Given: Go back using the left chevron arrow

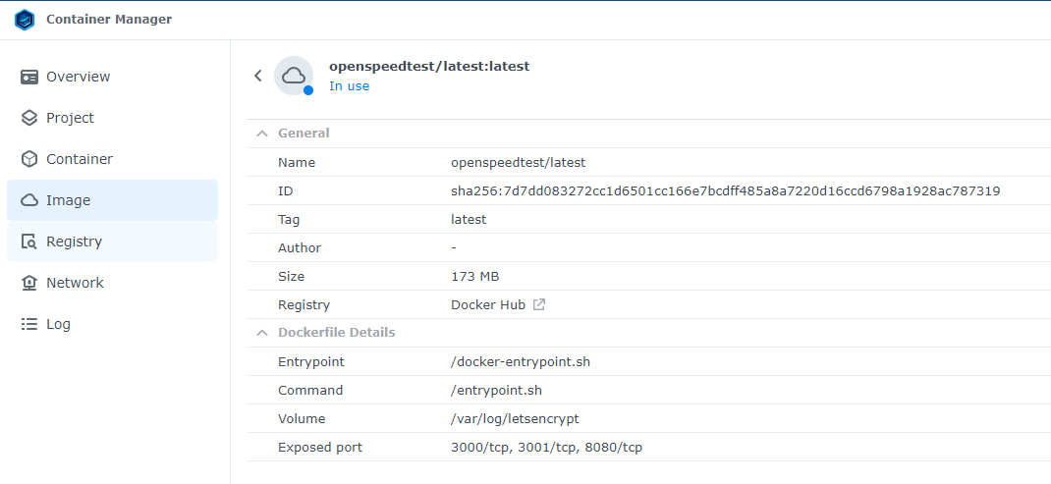Looking at the screenshot, I should click(258, 76).
